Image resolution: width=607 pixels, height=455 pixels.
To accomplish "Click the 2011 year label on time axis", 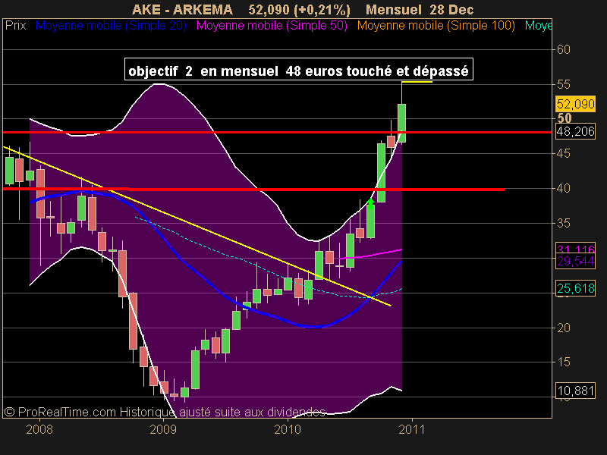I will 412,429.
